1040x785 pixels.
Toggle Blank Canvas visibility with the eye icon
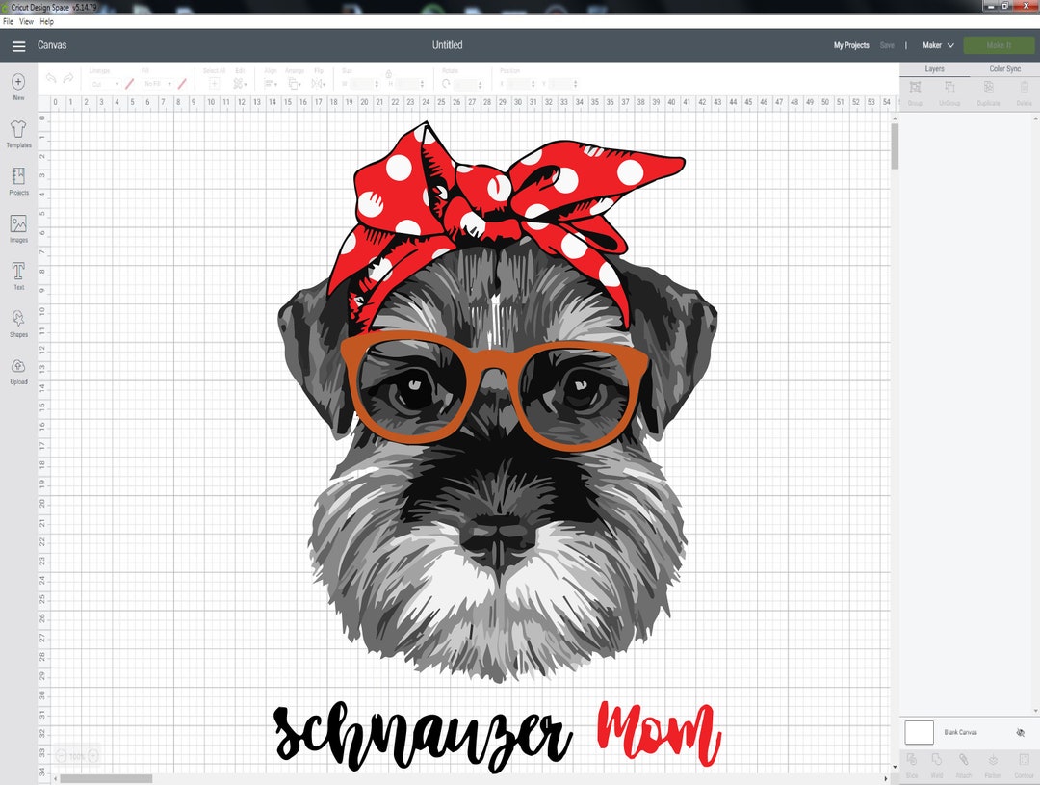1019,732
